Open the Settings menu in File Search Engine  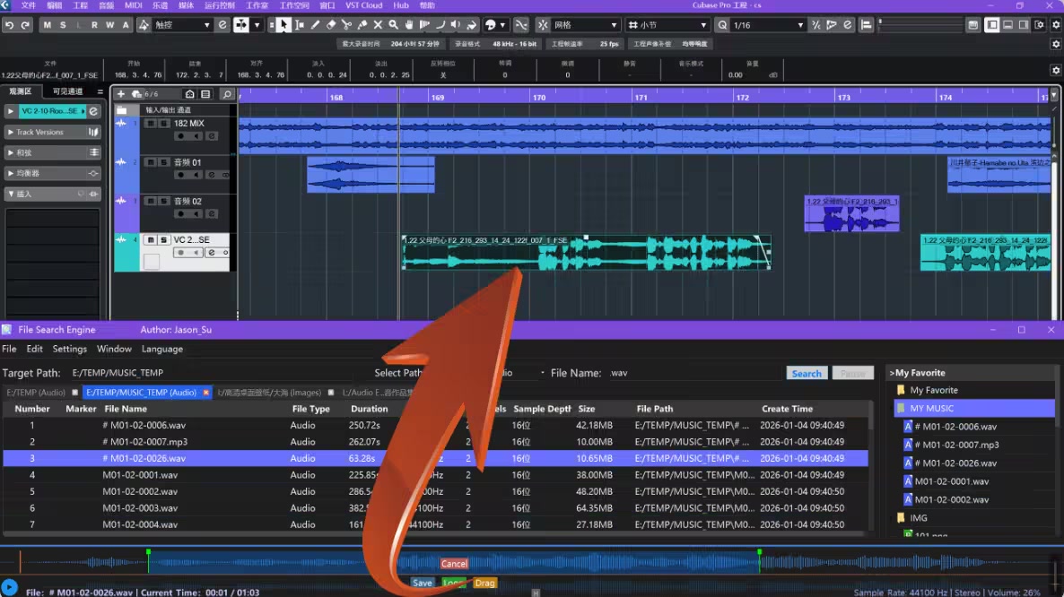(69, 349)
